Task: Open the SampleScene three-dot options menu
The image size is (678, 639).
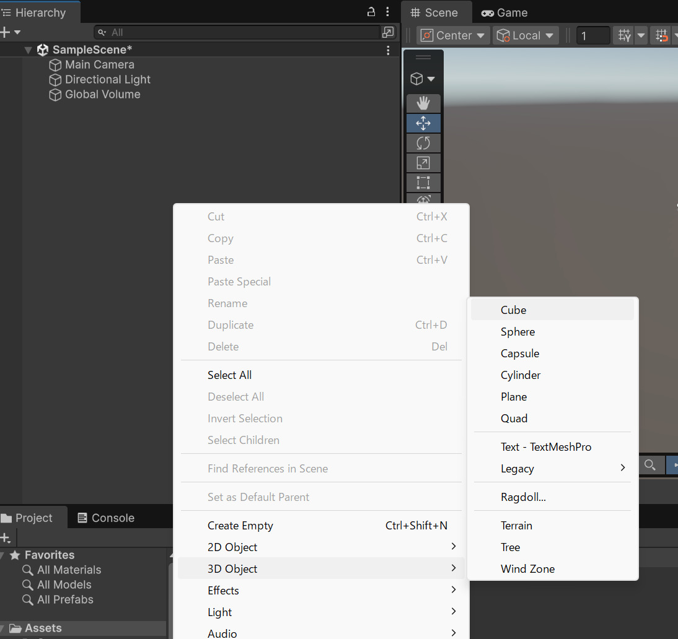Action: pos(388,50)
